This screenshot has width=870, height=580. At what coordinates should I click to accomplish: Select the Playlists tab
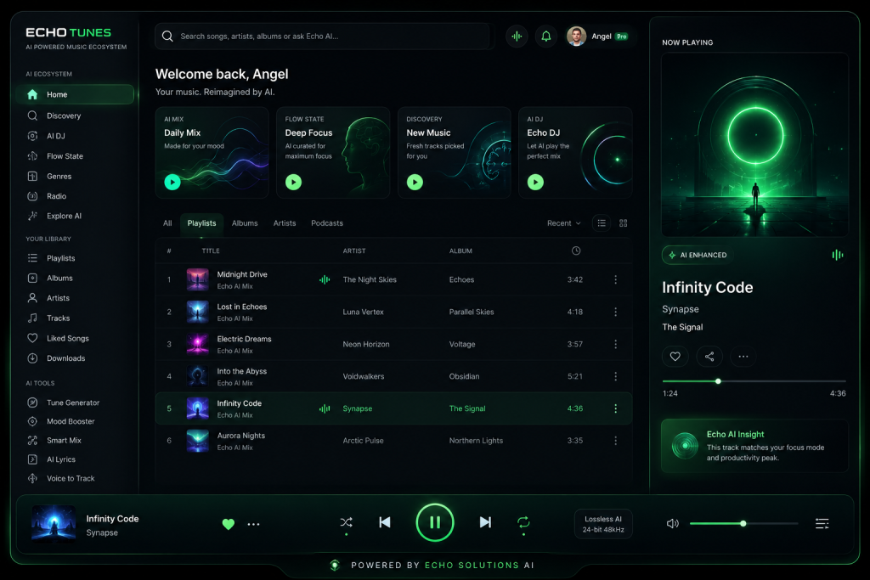tap(201, 223)
